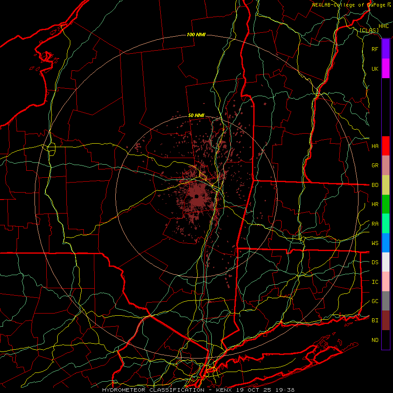Click the purple RF color swatch
The image size is (393, 393).
click(386, 49)
